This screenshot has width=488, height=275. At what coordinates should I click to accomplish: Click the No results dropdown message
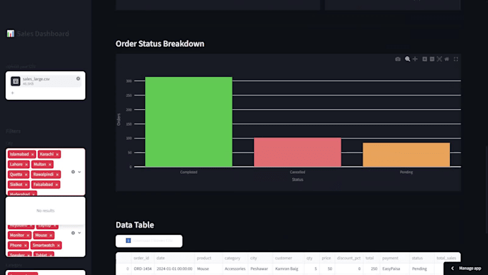click(x=45, y=211)
